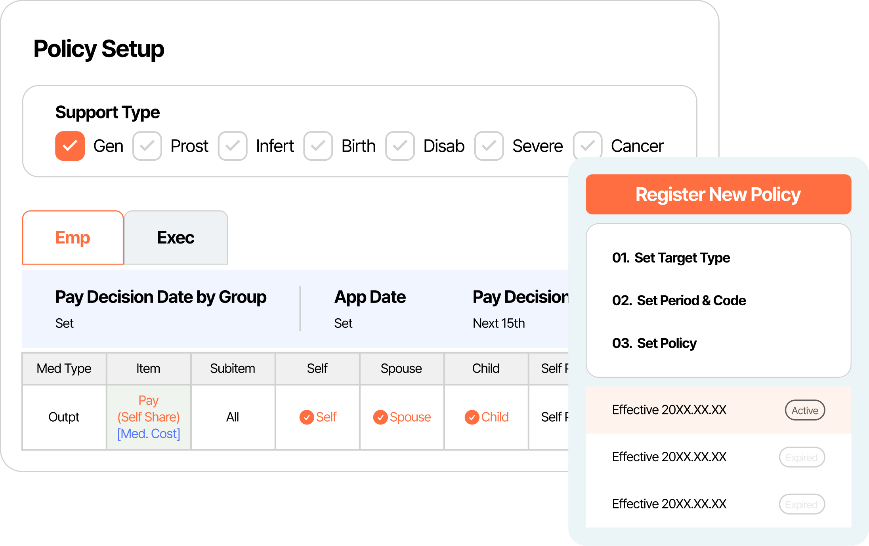Check the Prost support type checkbox
The width and height of the screenshot is (869, 546).
pyautogui.click(x=147, y=146)
